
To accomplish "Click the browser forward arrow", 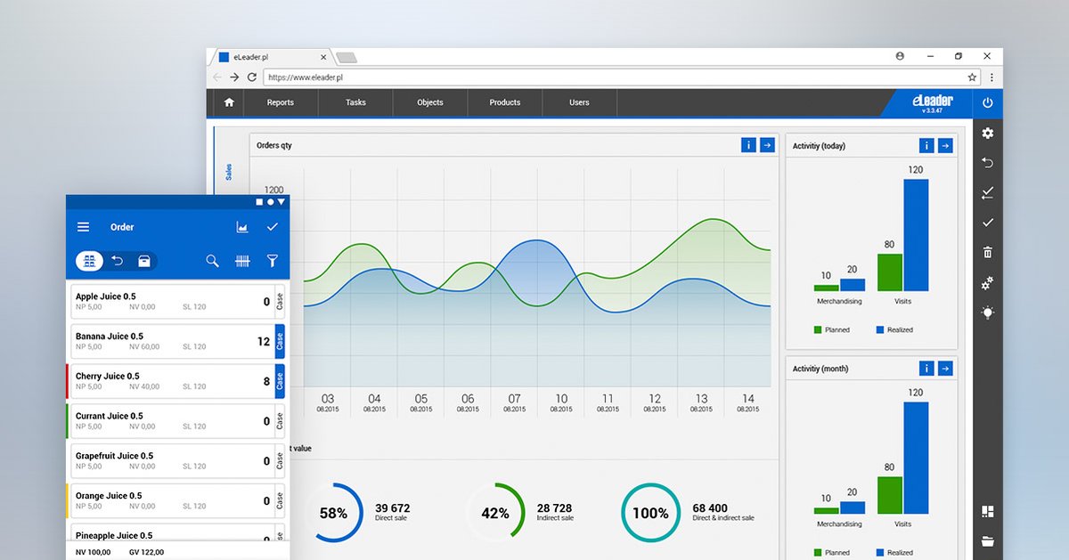I will click(x=234, y=77).
